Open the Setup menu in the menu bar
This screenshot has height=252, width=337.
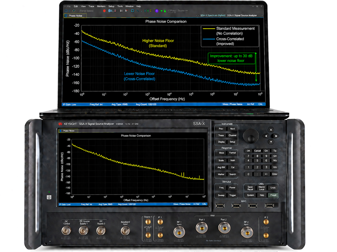(x=111, y=6)
